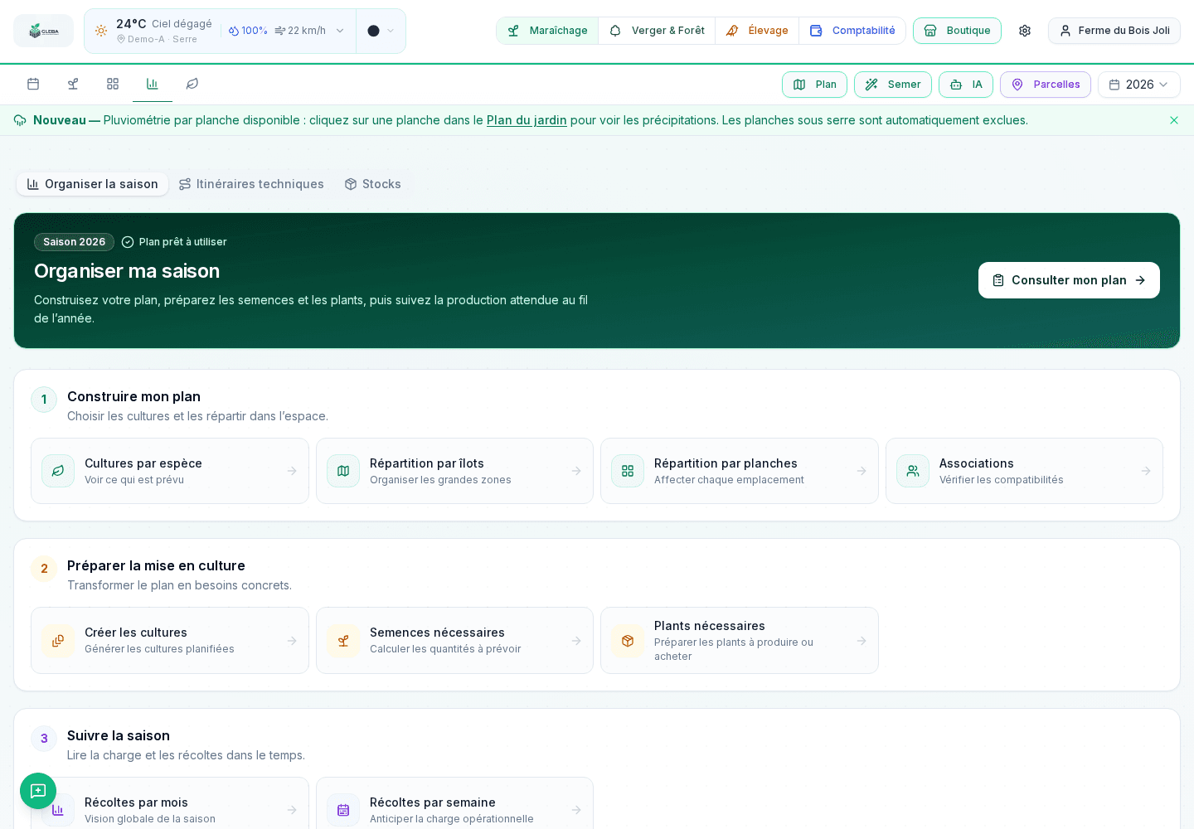The image size is (1194, 829).
Task: Click the Semer button
Action: (x=893, y=85)
